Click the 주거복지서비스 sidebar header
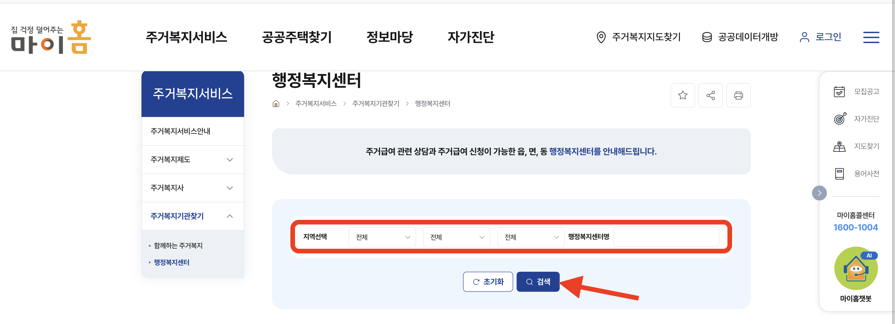This screenshot has height=324, width=895. point(193,94)
